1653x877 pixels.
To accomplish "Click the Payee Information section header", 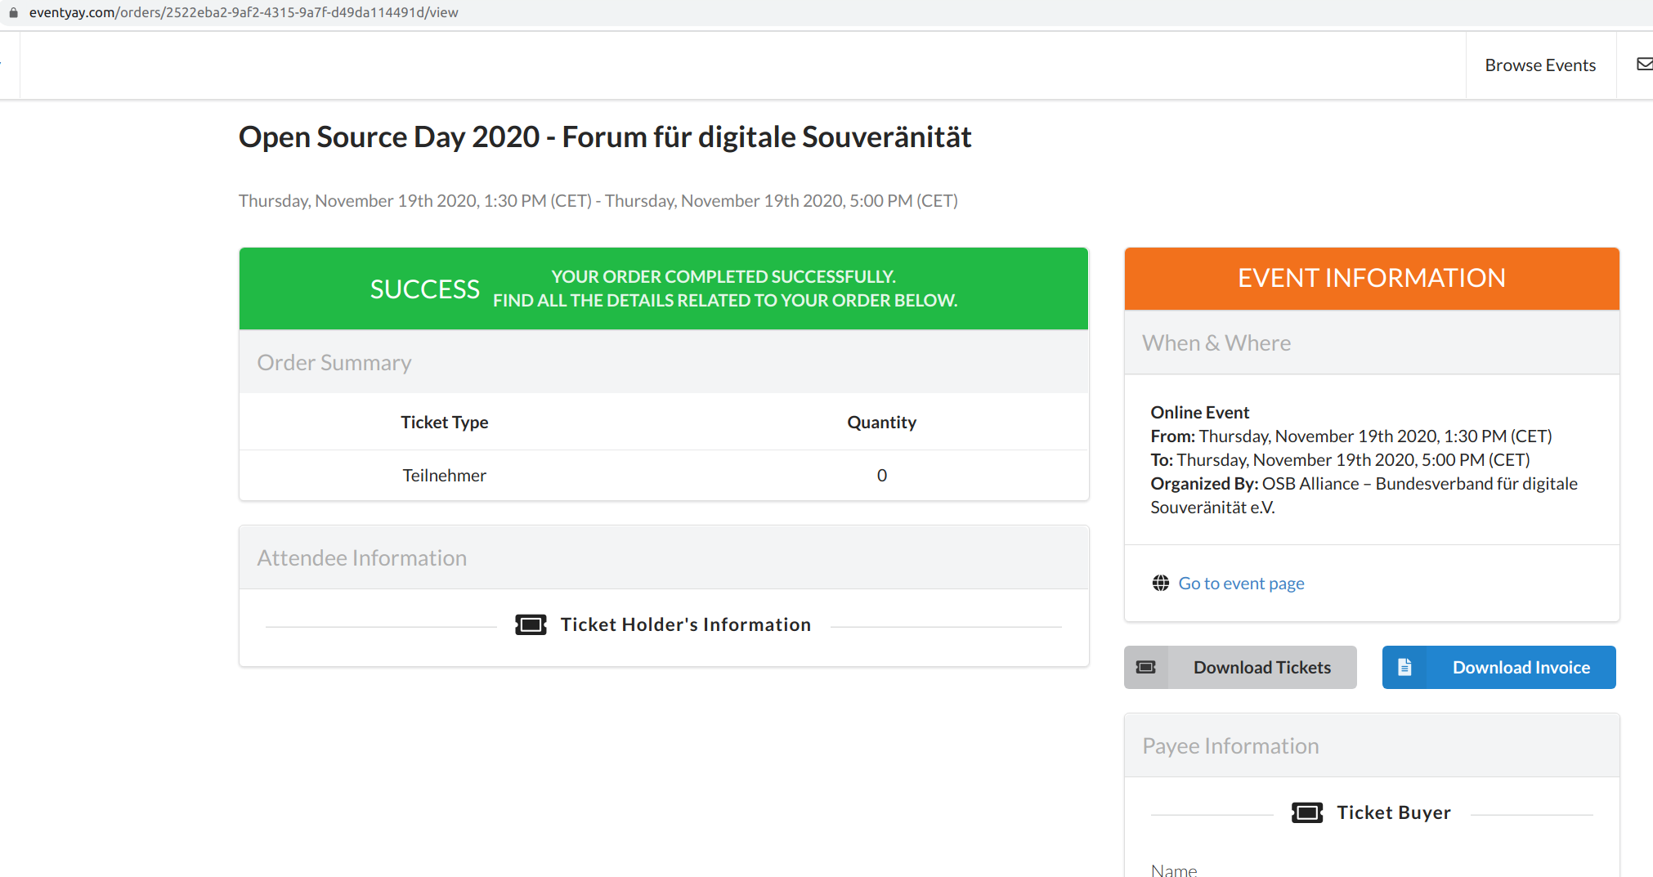I will point(1230,745).
